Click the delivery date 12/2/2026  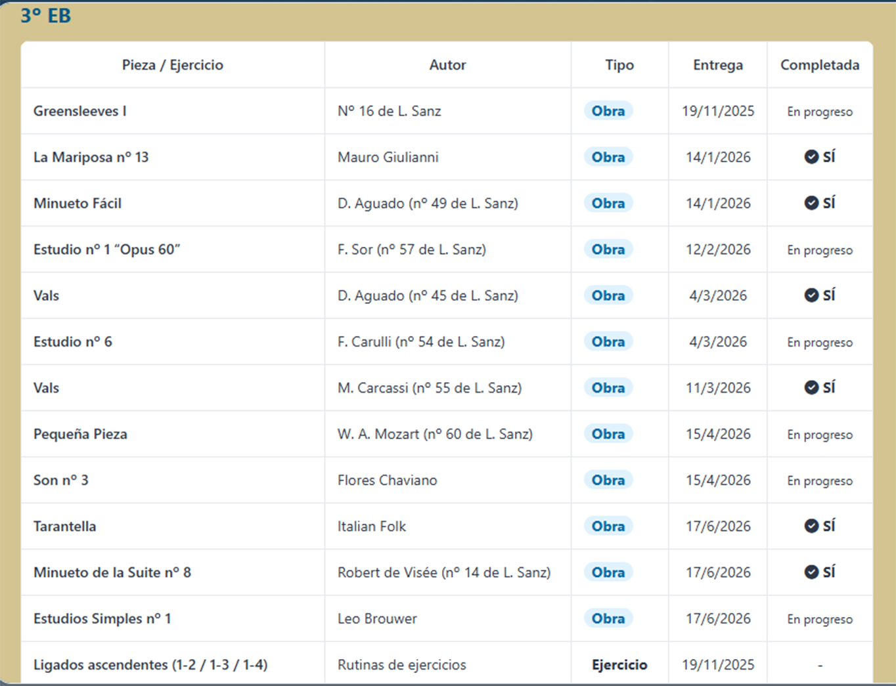coord(718,249)
